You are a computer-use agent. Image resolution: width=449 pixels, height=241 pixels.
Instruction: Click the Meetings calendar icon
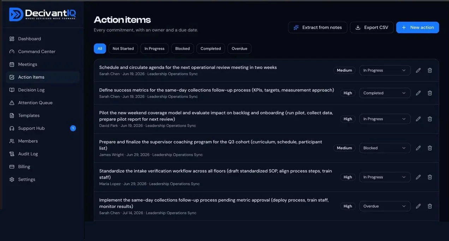pyautogui.click(x=12, y=64)
